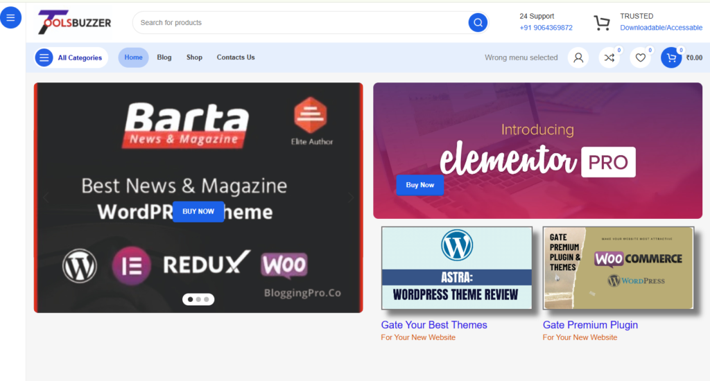Open the wishlist heart icon
710x381 pixels.
click(640, 57)
